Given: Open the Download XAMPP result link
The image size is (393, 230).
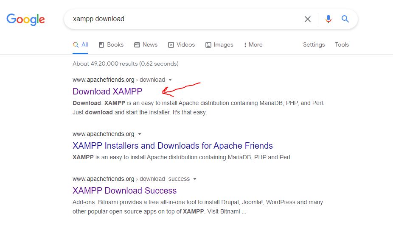Looking at the screenshot, I should [x=107, y=91].
